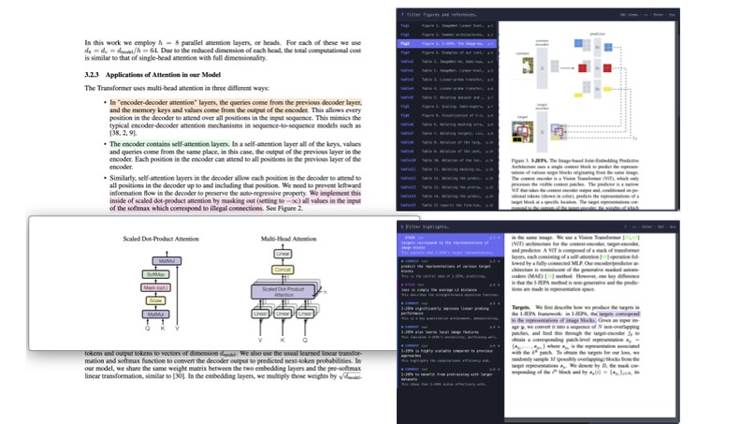Open the table10 row in the list
This screenshot has height=424, width=754.
(x=447, y=160)
